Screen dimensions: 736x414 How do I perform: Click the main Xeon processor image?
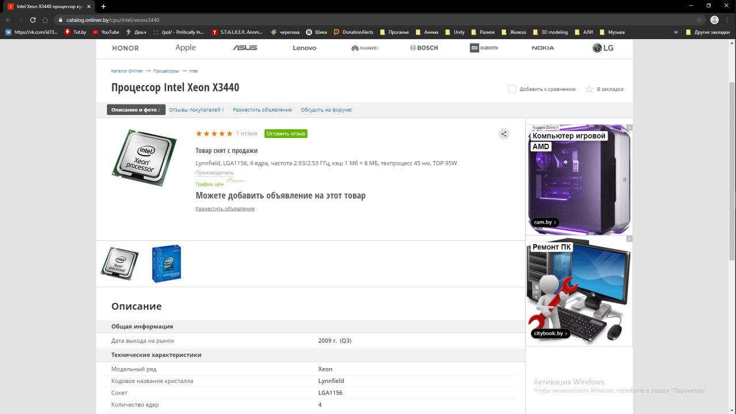point(144,157)
